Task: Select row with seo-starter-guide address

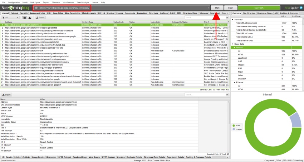Action: 114,73
